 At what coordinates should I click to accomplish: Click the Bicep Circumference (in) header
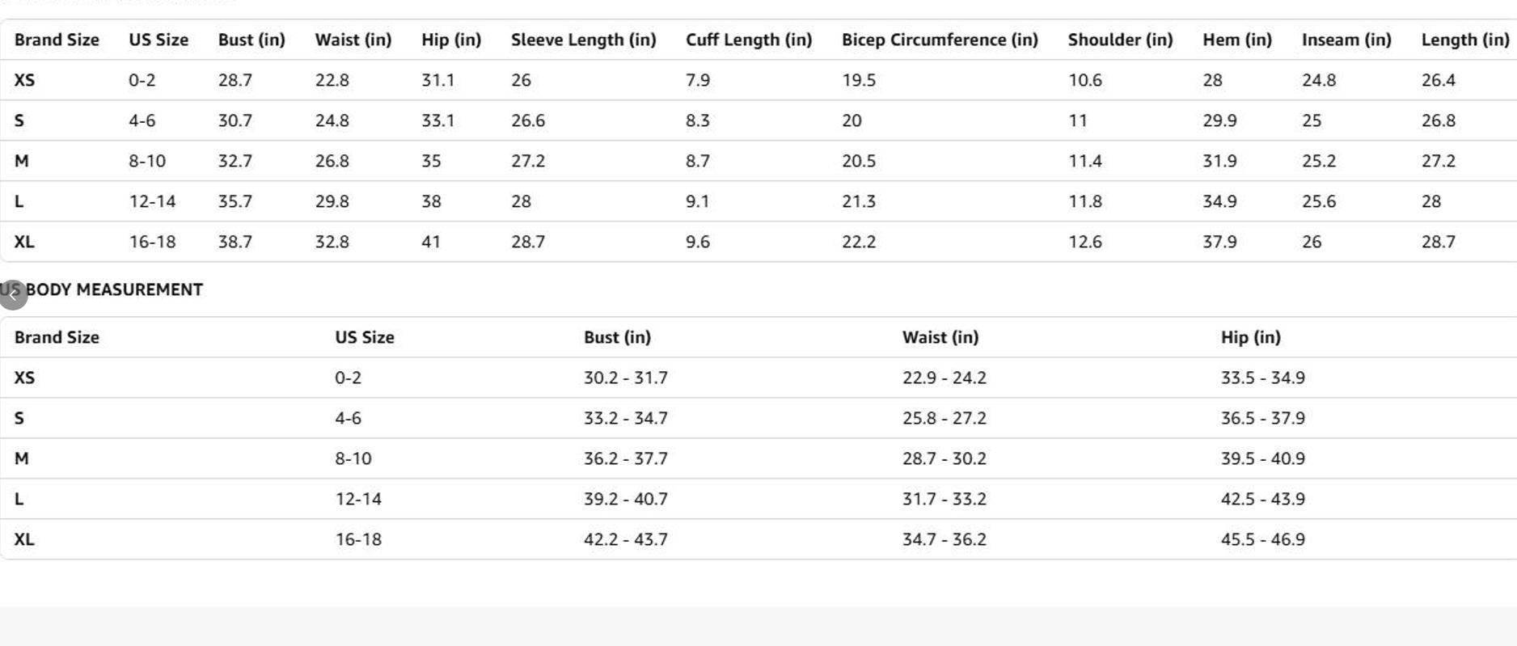[x=939, y=40]
